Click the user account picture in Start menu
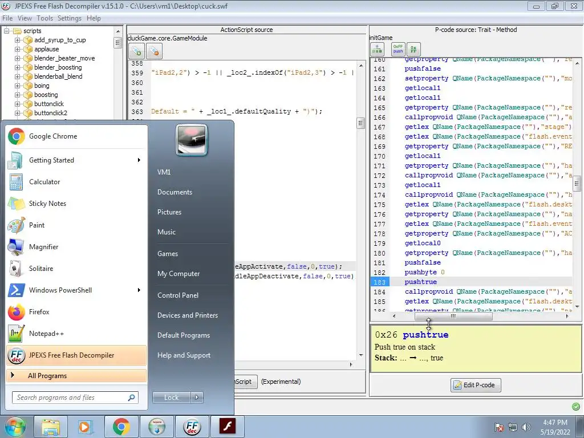 [x=192, y=140]
